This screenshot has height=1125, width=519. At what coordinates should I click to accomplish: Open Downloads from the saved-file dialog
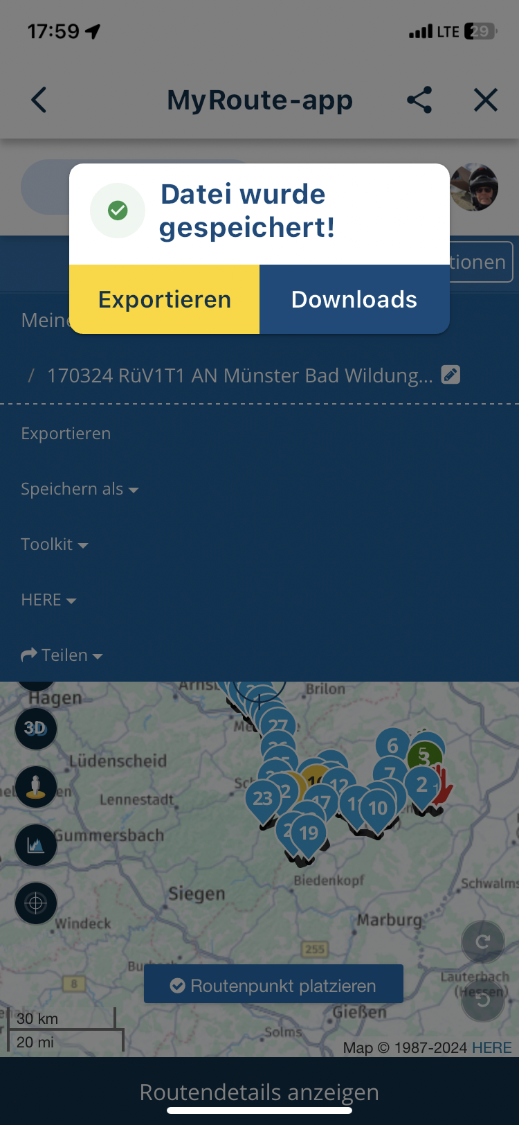tap(354, 299)
